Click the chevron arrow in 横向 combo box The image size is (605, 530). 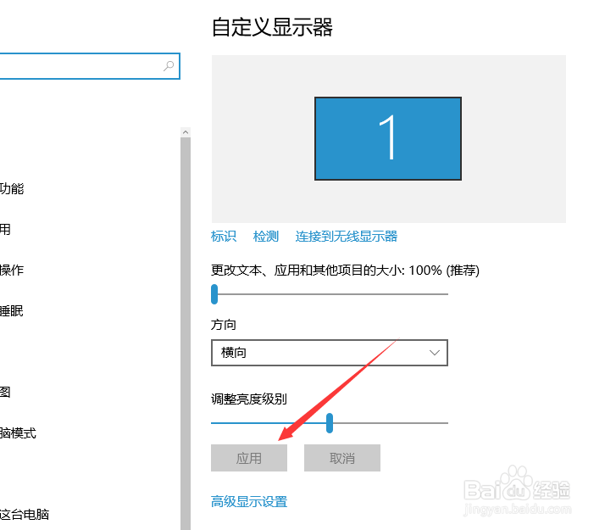435,353
